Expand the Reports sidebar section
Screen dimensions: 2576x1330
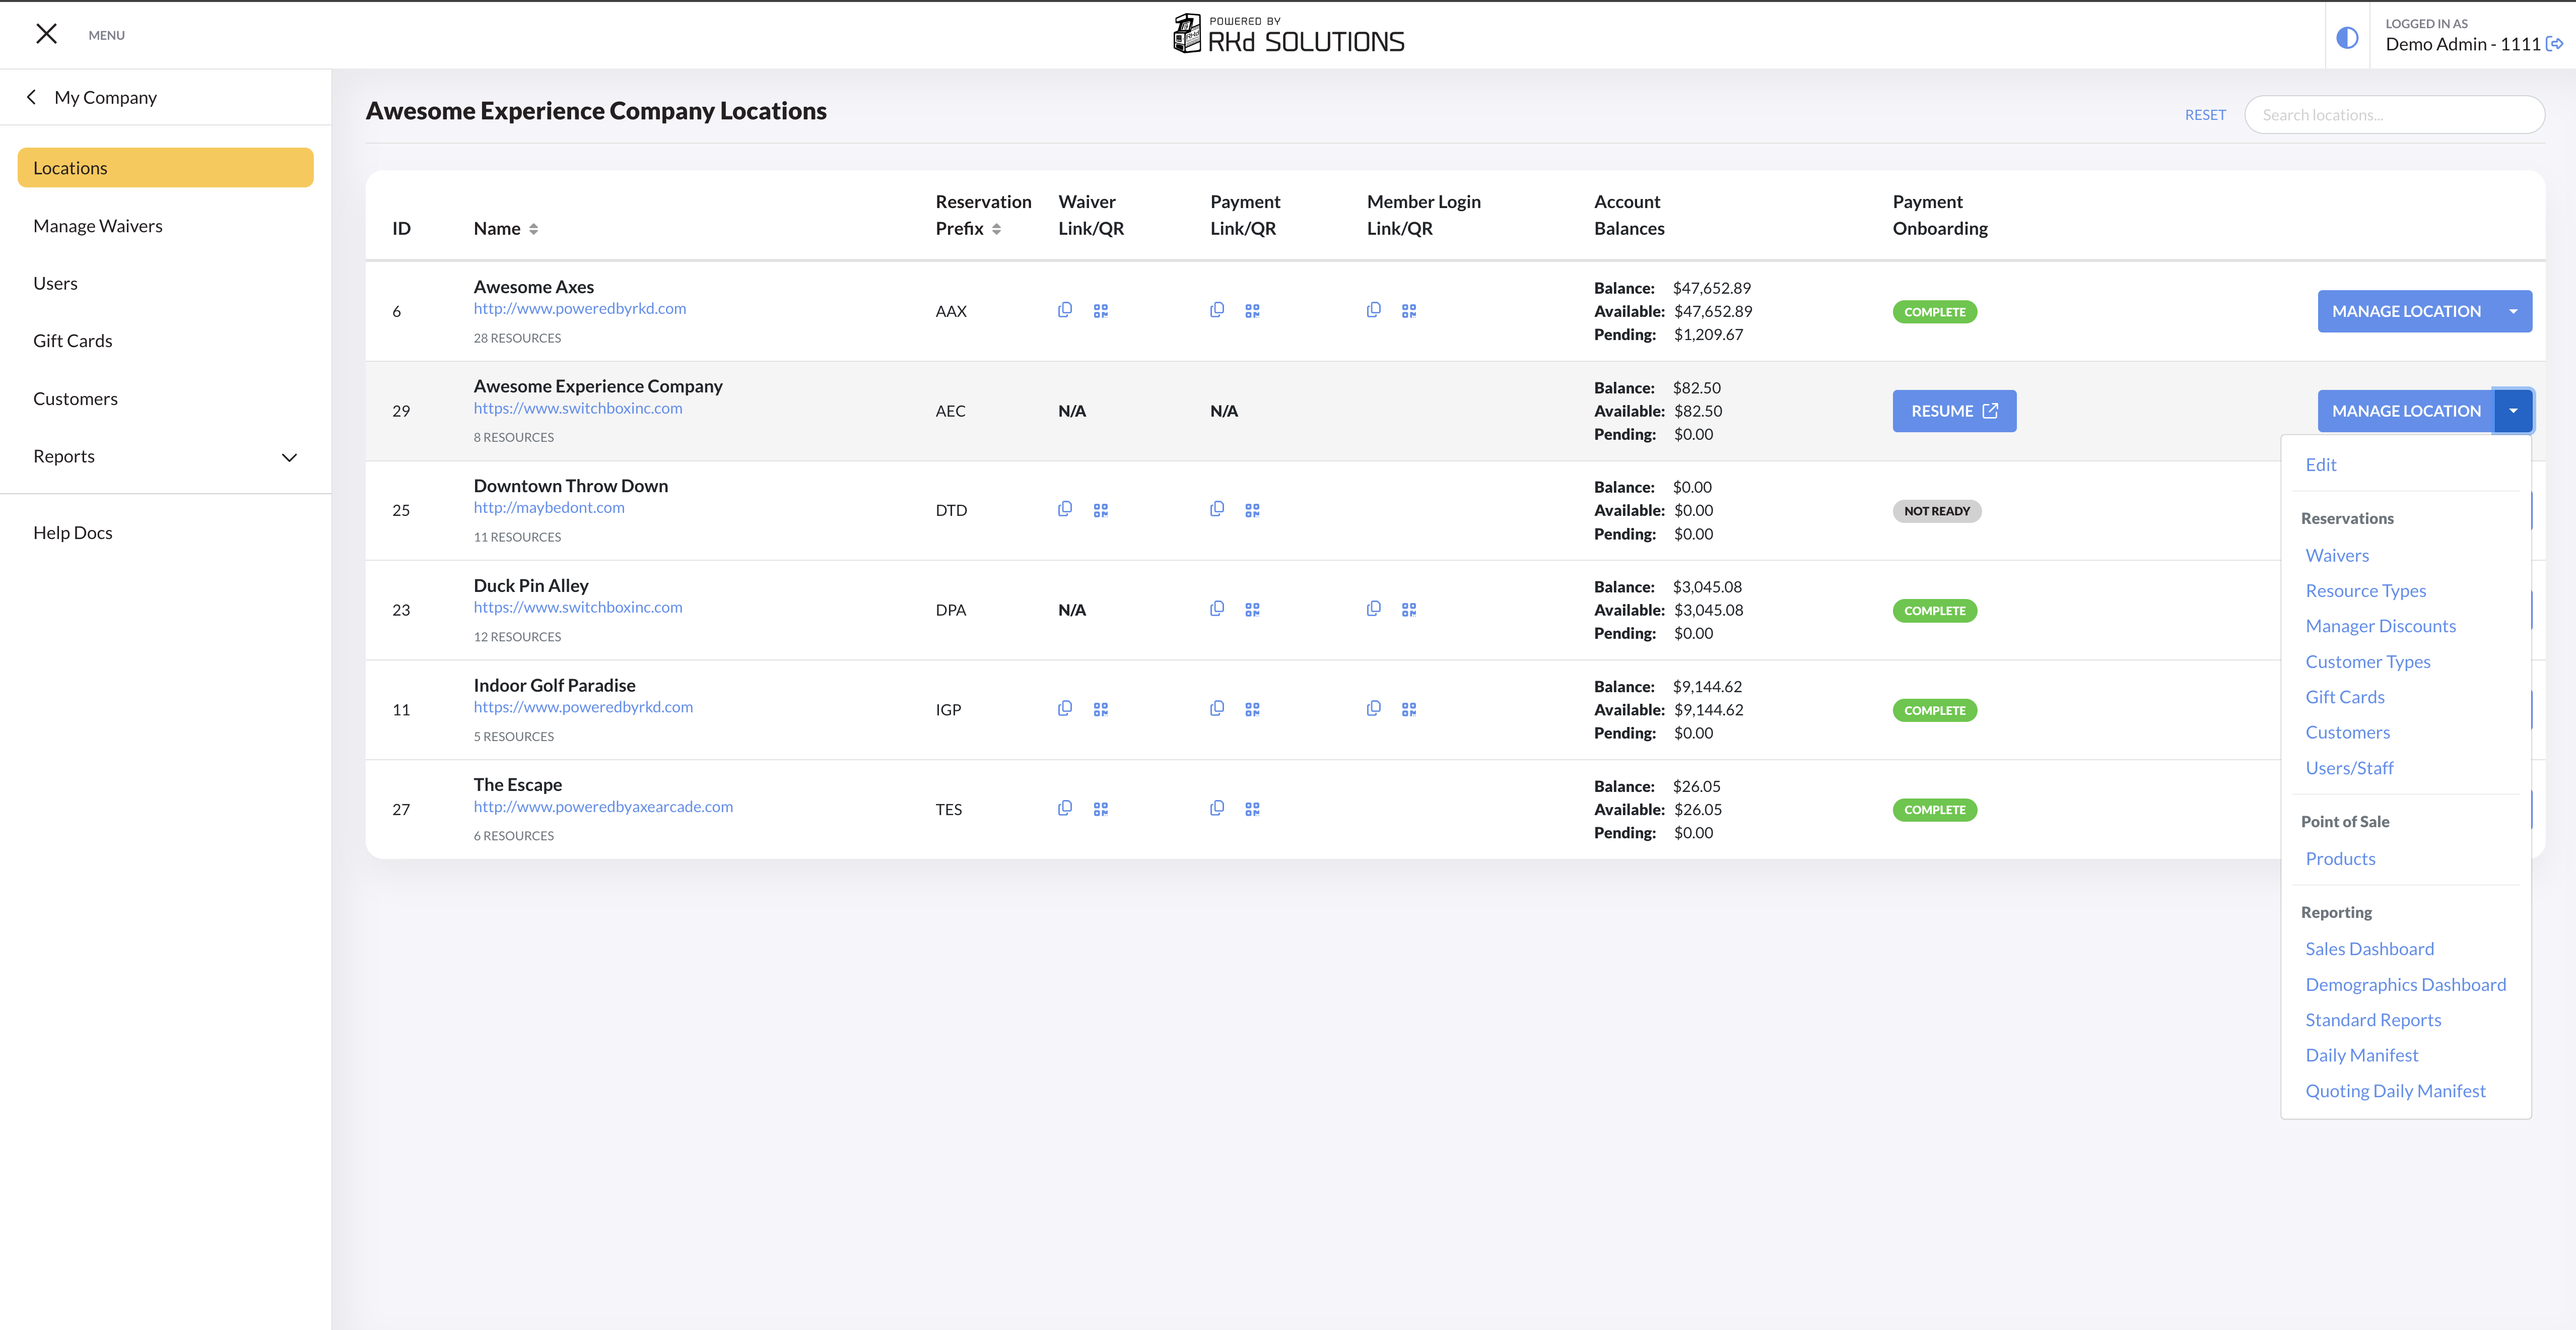[289, 457]
